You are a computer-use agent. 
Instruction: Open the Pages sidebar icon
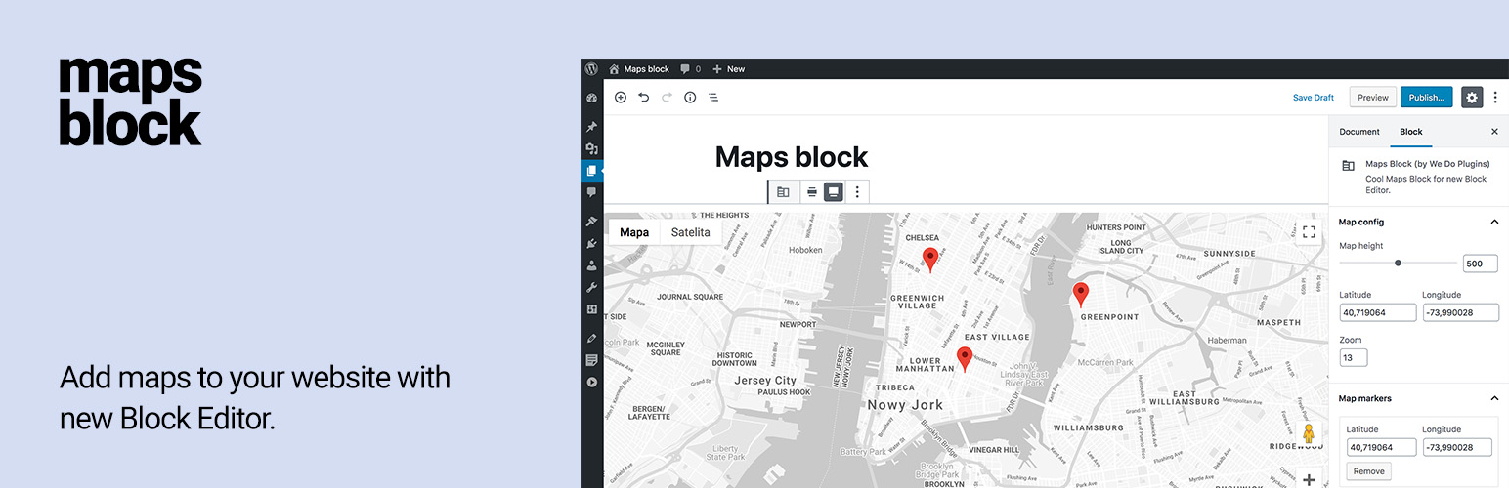click(x=591, y=171)
